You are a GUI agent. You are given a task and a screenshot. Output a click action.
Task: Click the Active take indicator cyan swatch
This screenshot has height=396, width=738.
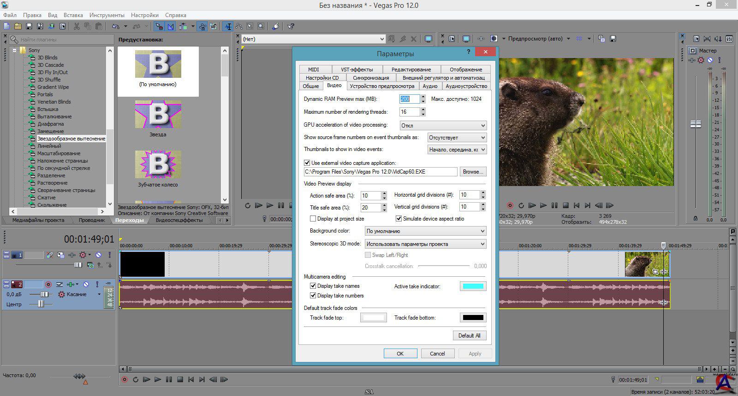point(473,286)
